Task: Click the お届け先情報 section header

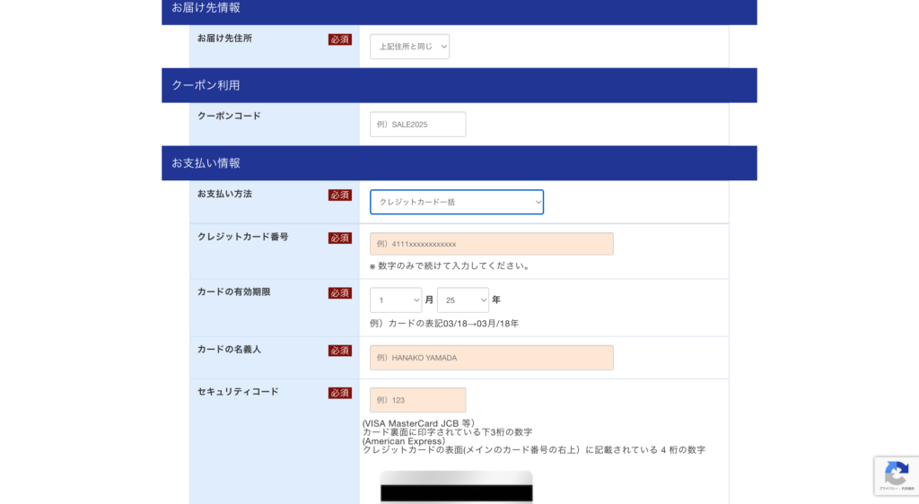Action: pyautogui.click(x=459, y=8)
